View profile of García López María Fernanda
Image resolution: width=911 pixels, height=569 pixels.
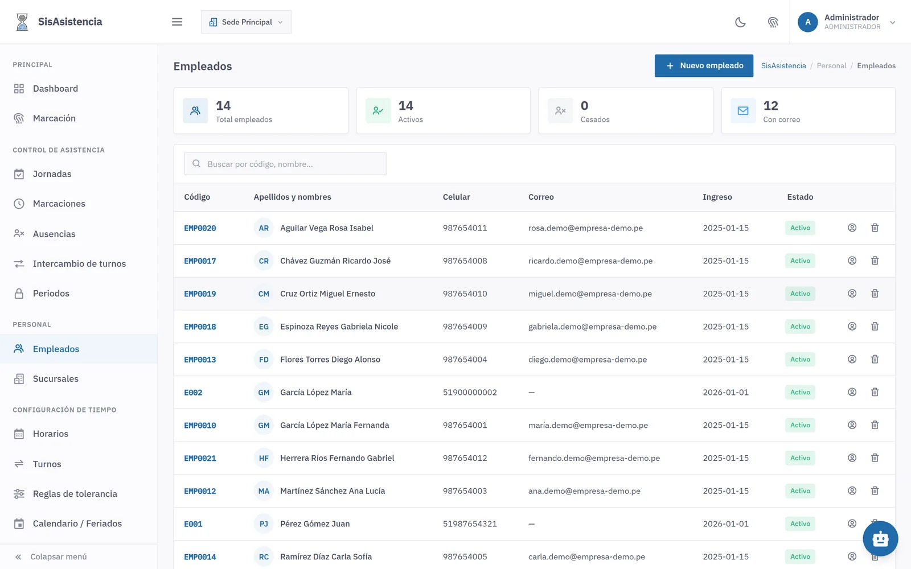tap(852, 425)
